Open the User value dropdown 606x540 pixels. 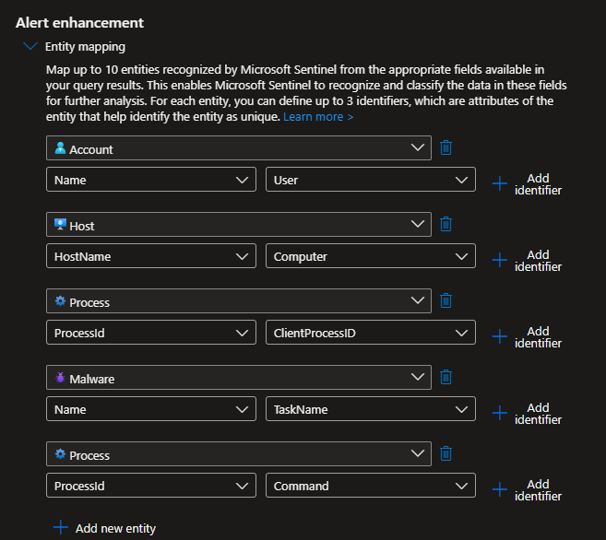pyautogui.click(x=371, y=180)
